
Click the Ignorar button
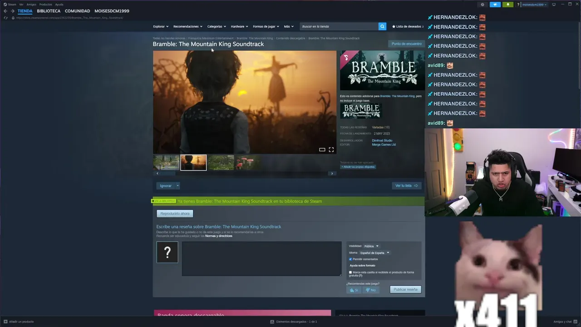(166, 186)
